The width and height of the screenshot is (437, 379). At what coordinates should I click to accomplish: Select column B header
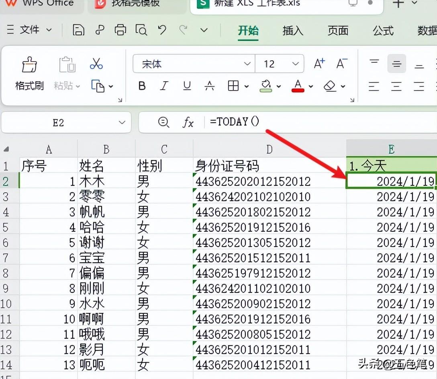click(x=106, y=149)
